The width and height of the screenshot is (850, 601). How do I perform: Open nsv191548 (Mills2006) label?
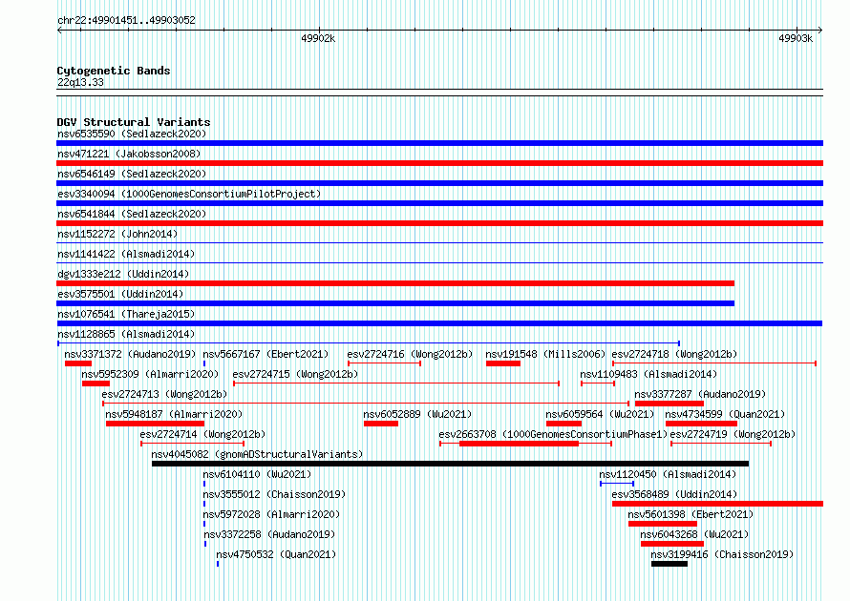[545, 354]
